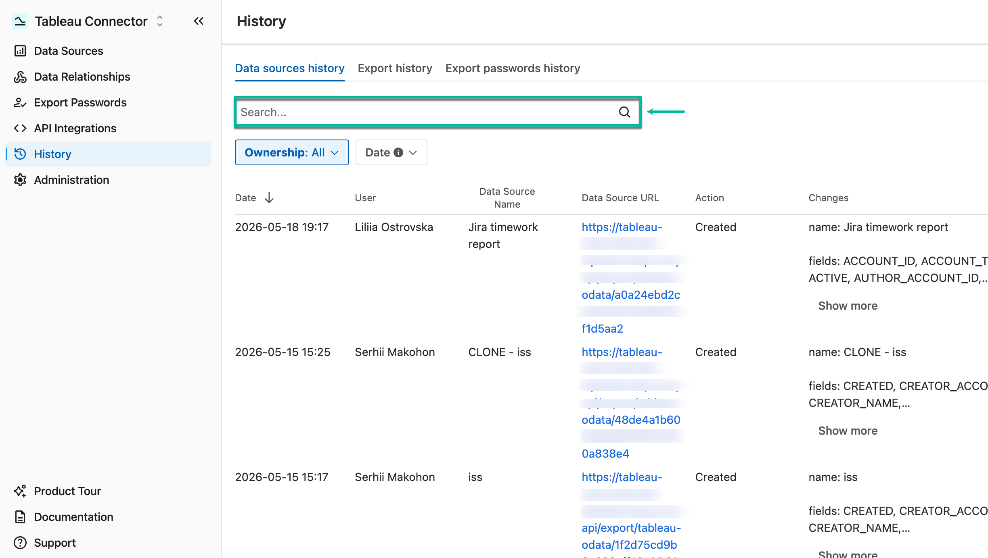Click the User column header
The height and width of the screenshot is (558, 988).
click(365, 198)
